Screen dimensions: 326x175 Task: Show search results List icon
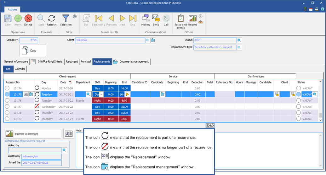(x=86, y=19)
